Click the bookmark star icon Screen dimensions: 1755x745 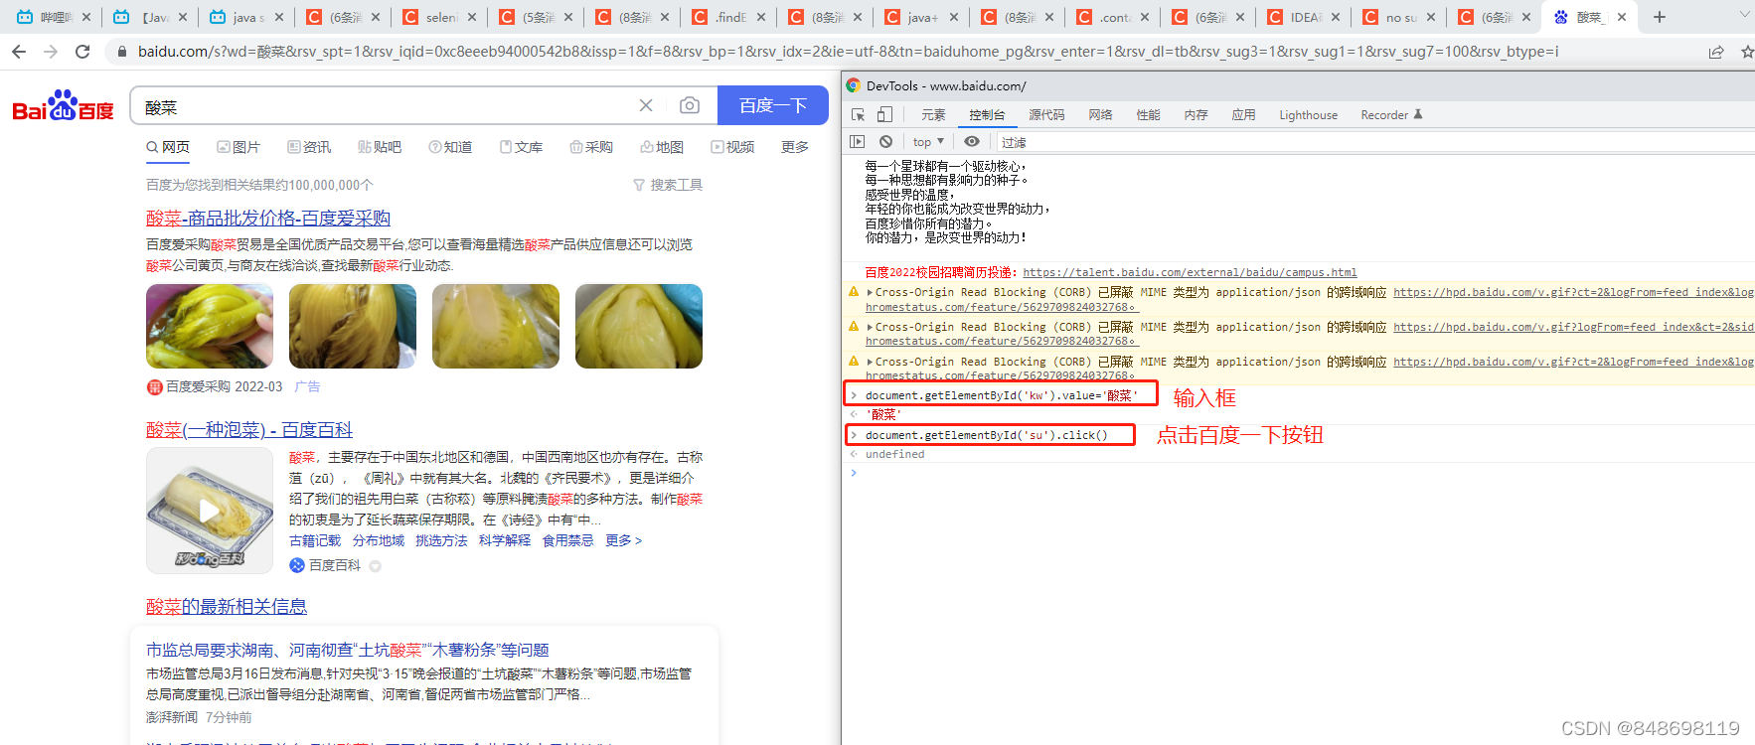click(1746, 52)
